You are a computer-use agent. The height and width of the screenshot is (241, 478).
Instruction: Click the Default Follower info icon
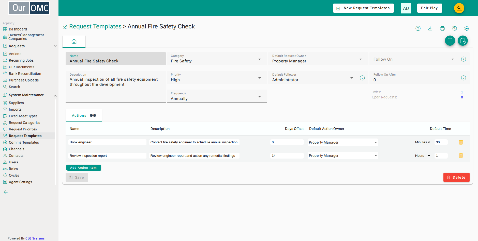click(x=362, y=78)
